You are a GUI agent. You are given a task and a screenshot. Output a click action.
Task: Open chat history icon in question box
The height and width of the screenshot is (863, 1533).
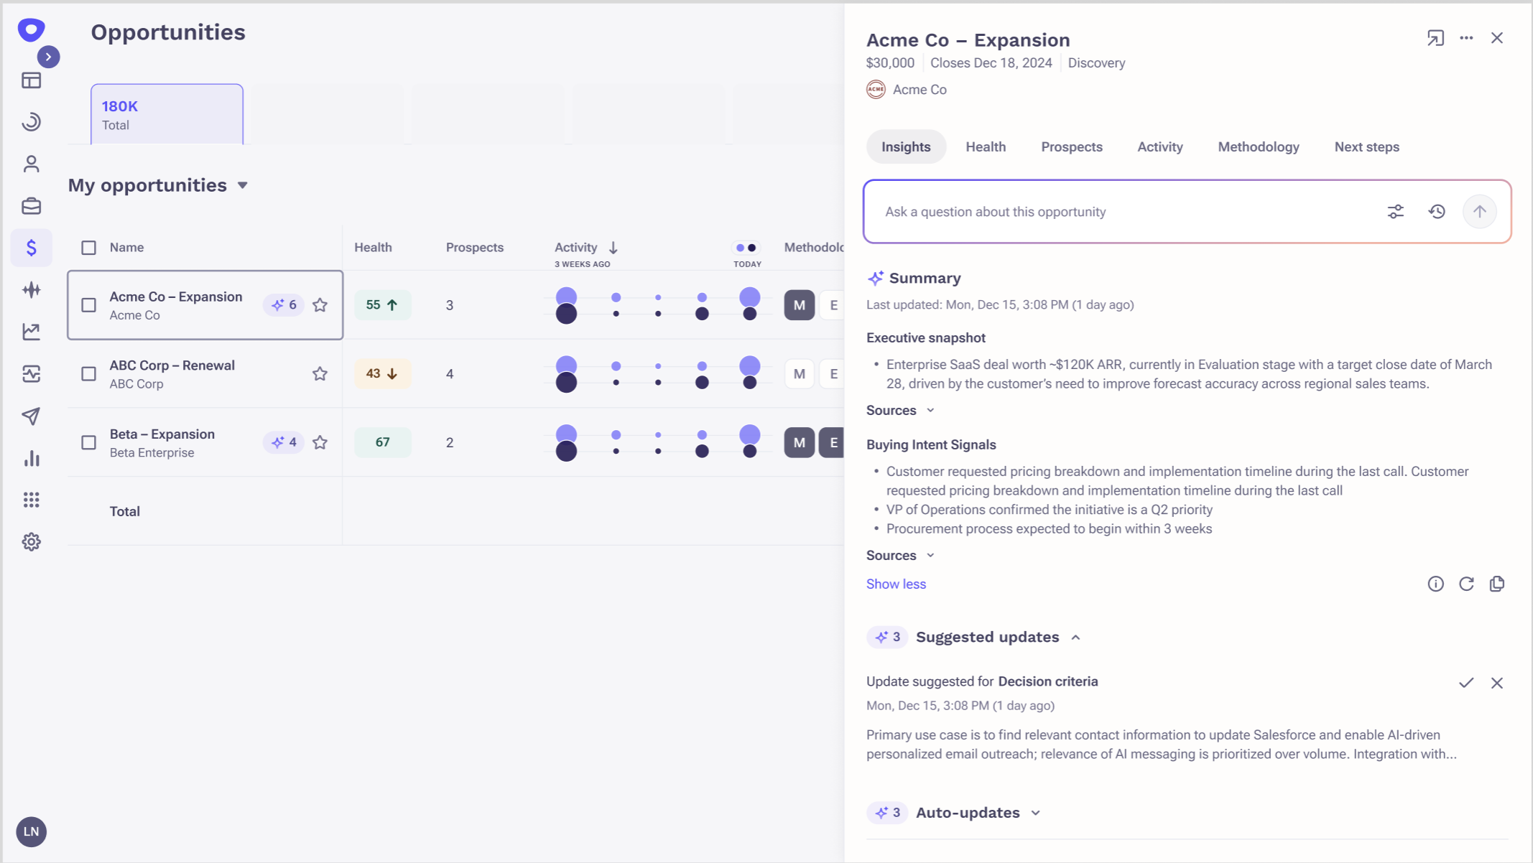[1437, 211]
